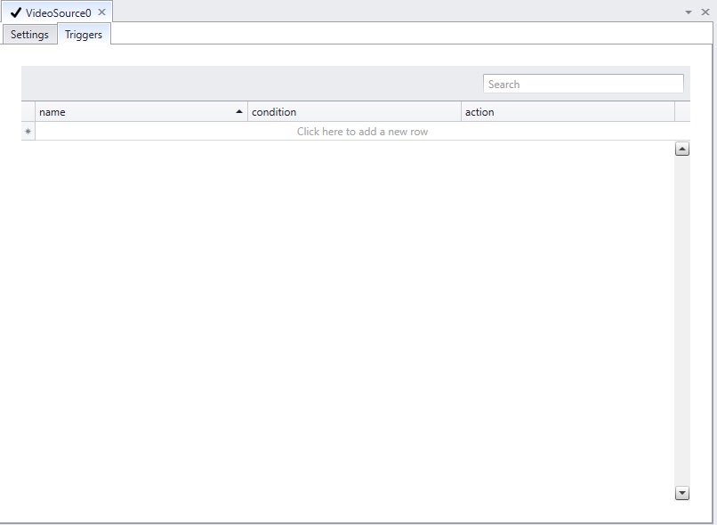
Task: Click the Search input field
Action: (x=583, y=85)
